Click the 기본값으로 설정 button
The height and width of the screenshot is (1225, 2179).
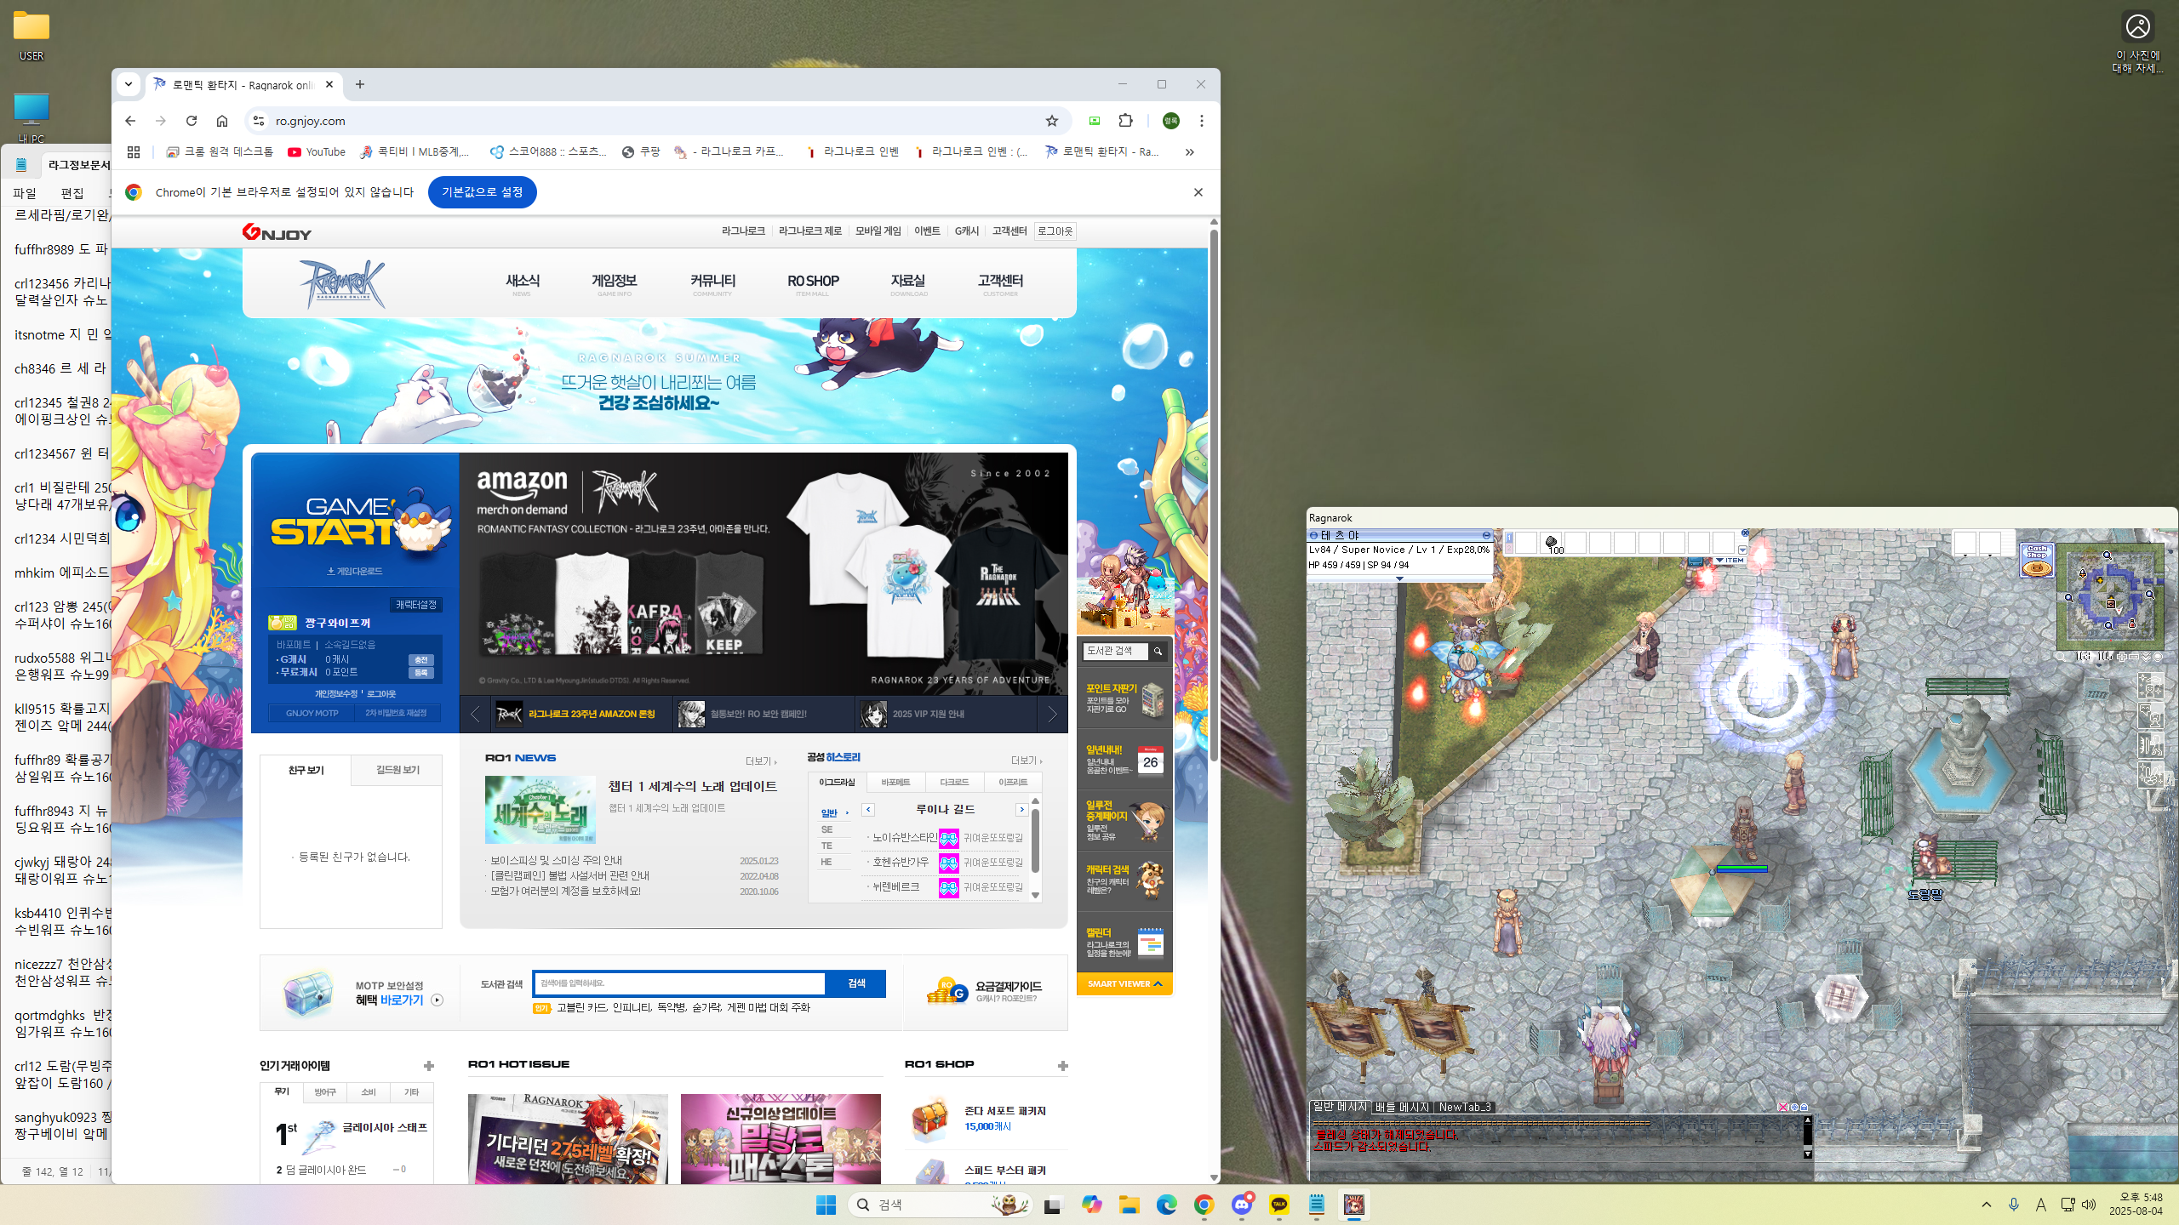click(x=482, y=192)
